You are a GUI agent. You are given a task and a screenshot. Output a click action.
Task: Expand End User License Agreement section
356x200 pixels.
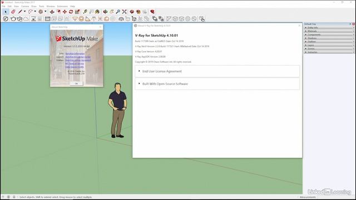(x=217, y=71)
